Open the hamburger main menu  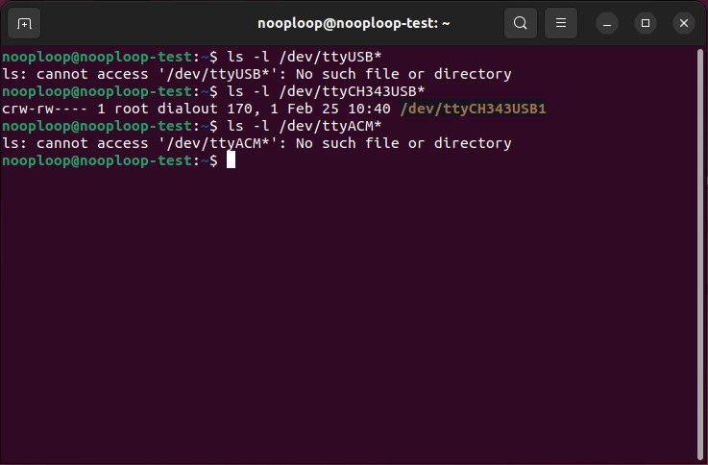coord(561,23)
